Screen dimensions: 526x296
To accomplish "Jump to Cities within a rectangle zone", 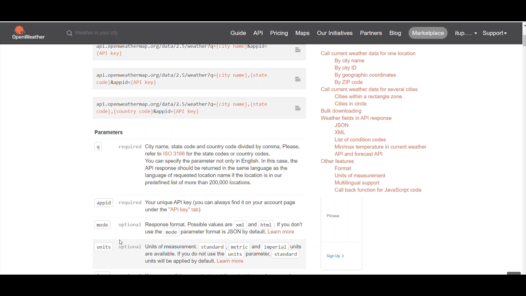I will click(x=368, y=97).
